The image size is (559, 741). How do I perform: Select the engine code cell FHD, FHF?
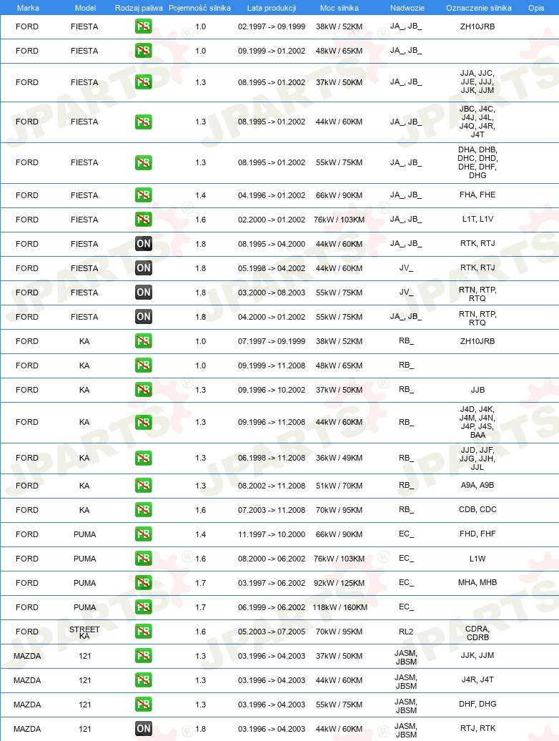pos(478,534)
